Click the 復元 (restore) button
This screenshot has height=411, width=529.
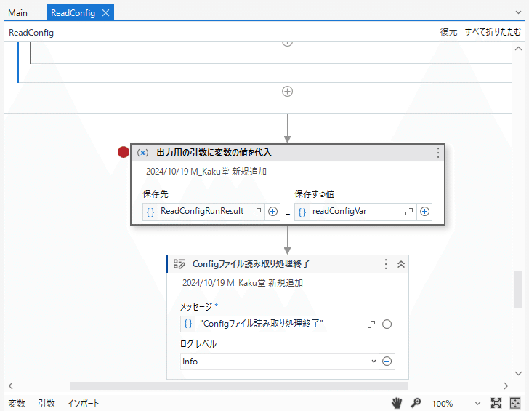pyautogui.click(x=448, y=32)
